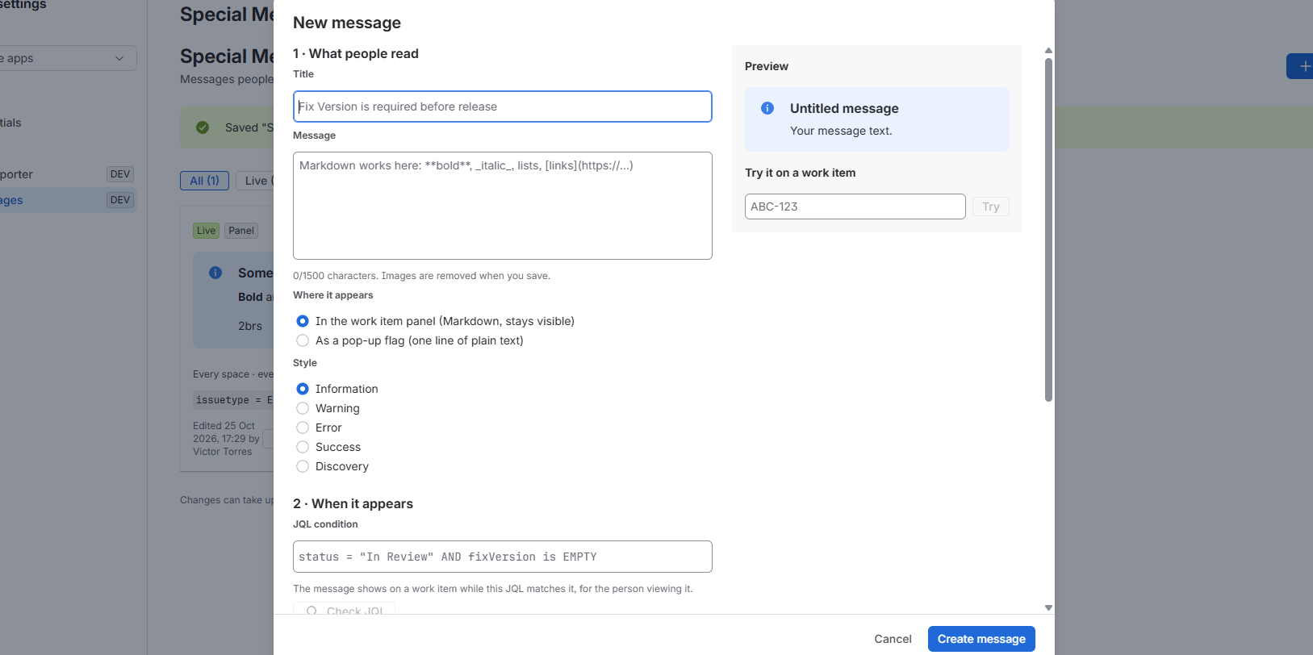Cancel the new message dialog
The height and width of the screenshot is (655, 1313).
(x=893, y=639)
